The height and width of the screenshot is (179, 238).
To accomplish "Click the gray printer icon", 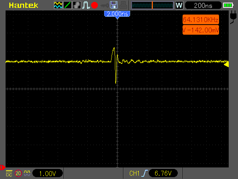I will (123, 5).
